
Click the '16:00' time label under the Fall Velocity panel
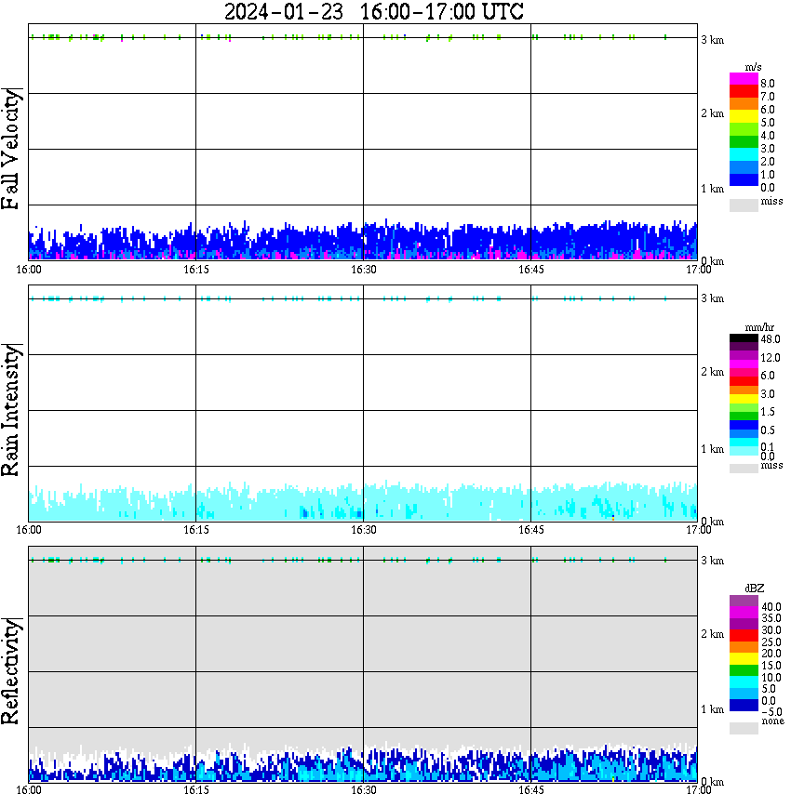(x=28, y=270)
